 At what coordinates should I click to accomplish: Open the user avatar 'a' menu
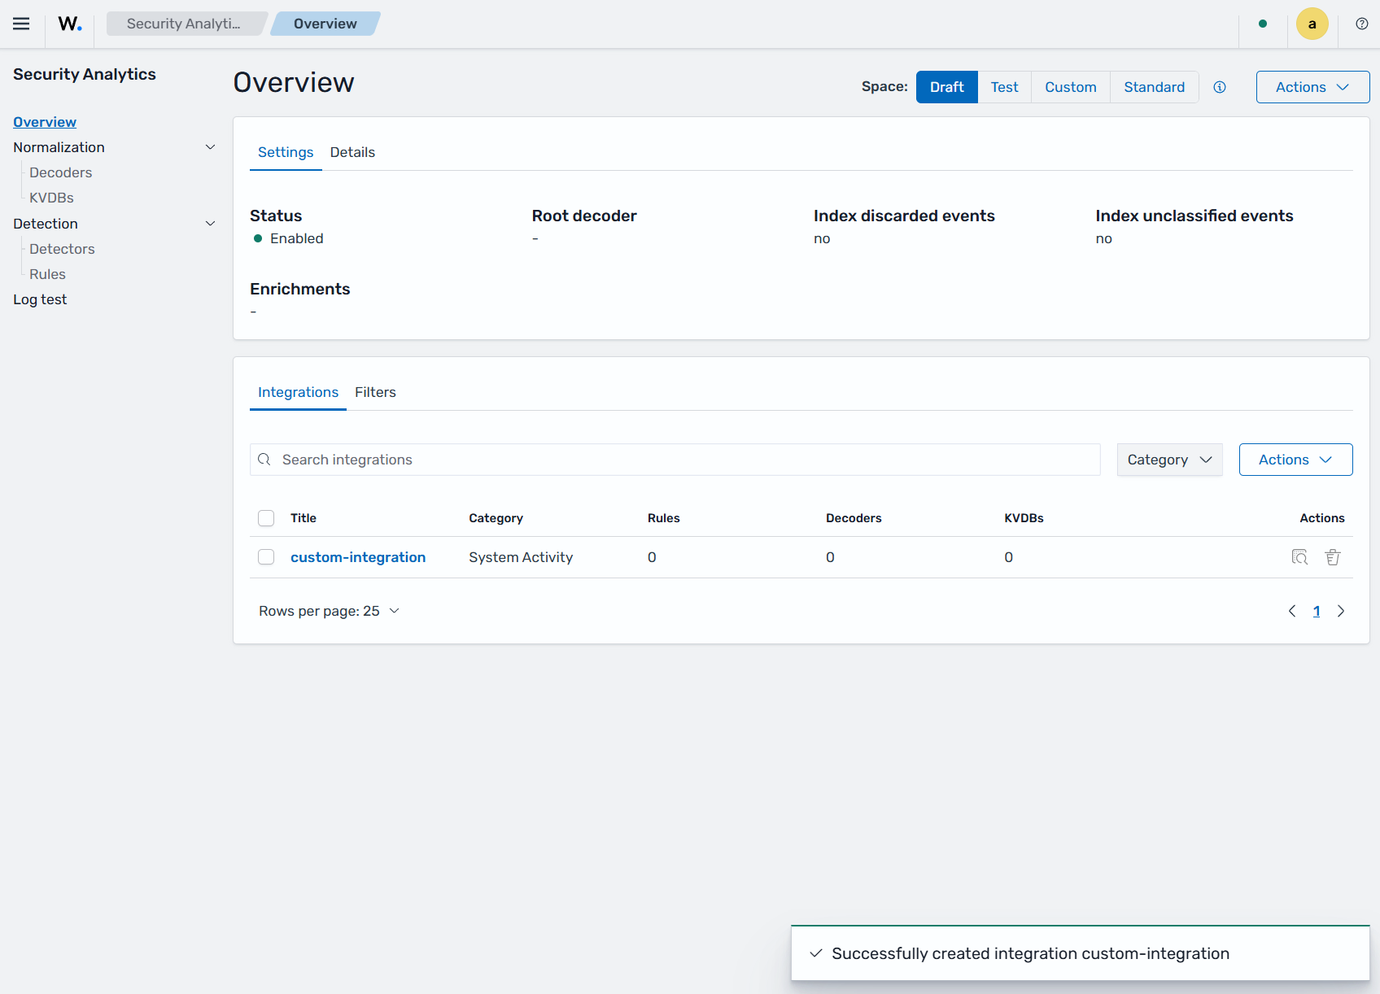click(x=1312, y=24)
